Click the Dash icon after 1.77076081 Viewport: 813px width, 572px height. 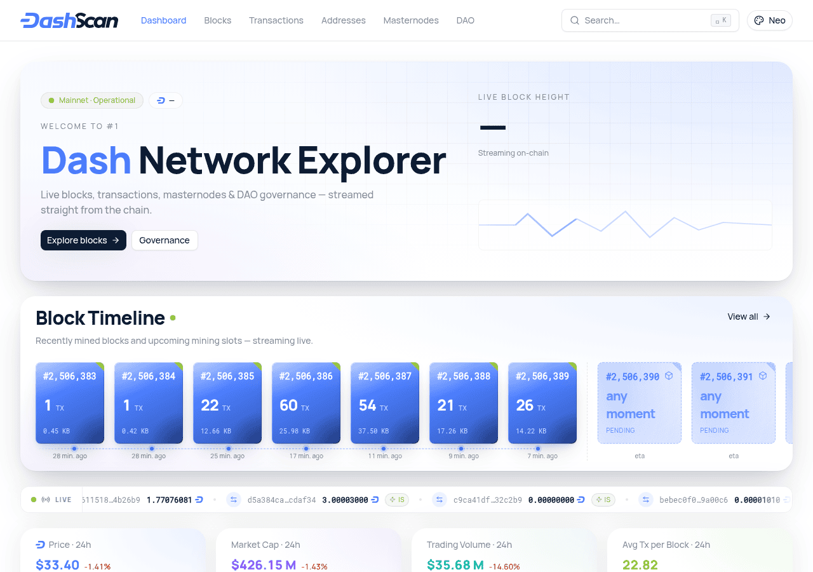coord(199,500)
